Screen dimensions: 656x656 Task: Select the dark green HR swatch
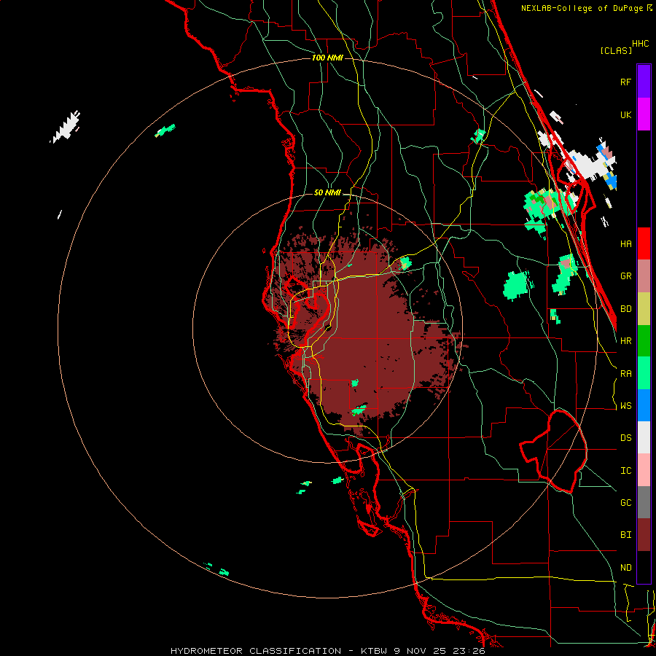point(644,341)
